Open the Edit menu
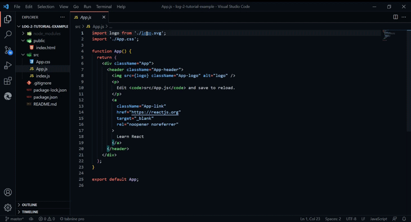The width and height of the screenshot is (411, 222). pos(29,7)
